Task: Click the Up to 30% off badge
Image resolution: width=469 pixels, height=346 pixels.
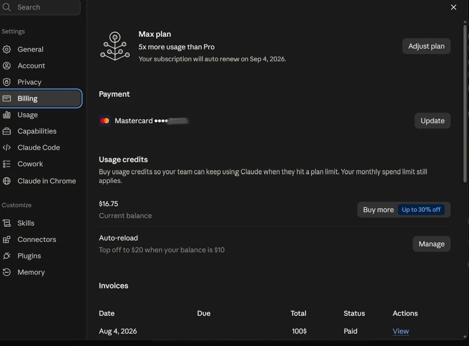Action: 421,210
